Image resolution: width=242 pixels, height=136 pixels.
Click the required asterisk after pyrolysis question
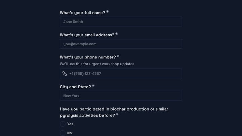point(117,115)
